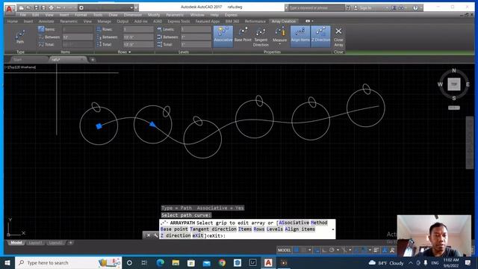This screenshot has width=478, height=269.
Task: Open the Draw menu
Action: click(x=113, y=15)
